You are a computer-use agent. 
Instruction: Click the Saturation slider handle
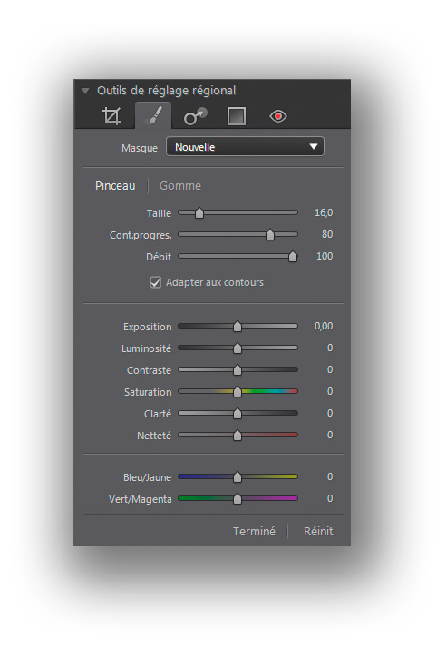coord(238,392)
